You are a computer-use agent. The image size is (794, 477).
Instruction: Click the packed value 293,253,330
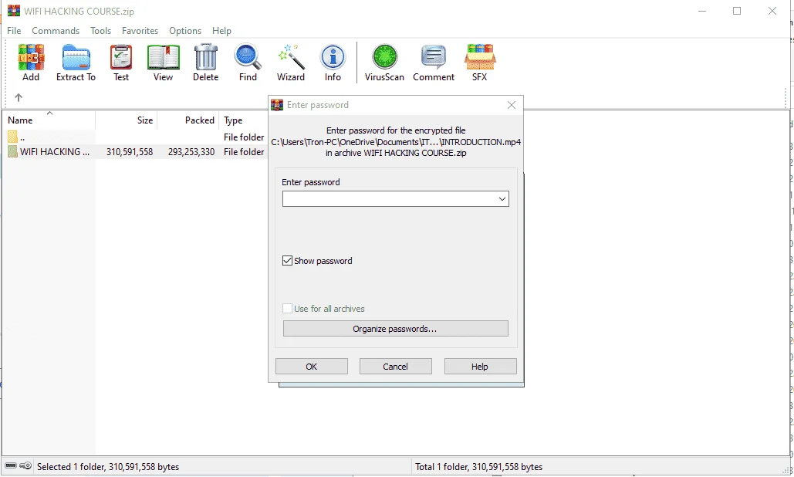[x=191, y=152]
